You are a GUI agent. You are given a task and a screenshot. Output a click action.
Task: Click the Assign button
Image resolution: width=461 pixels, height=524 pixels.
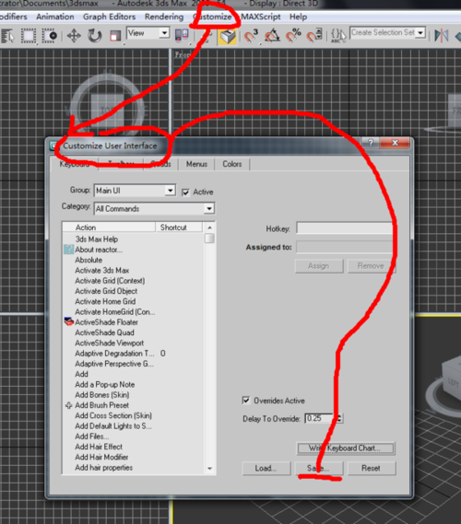tap(319, 266)
